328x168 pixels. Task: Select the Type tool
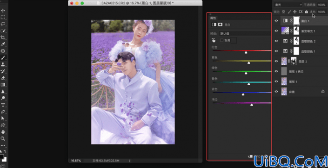pyautogui.click(x=3, y=105)
